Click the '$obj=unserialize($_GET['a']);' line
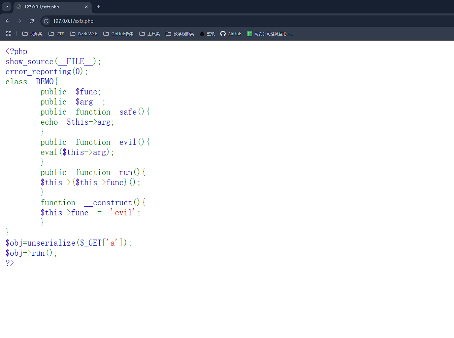 (x=69, y=243)
